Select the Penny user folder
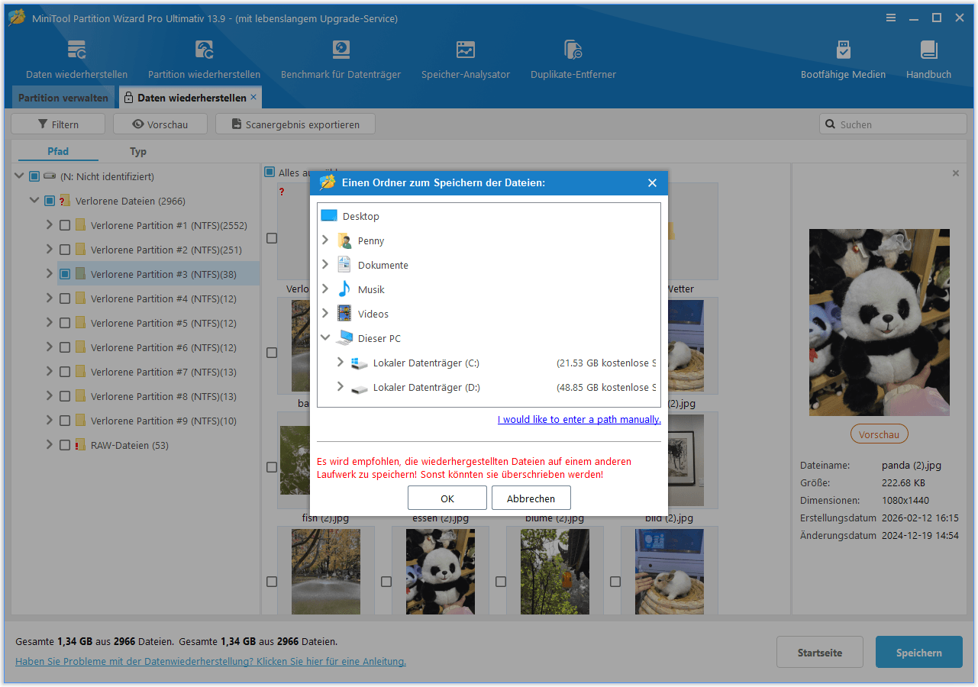 click(371, 240)
